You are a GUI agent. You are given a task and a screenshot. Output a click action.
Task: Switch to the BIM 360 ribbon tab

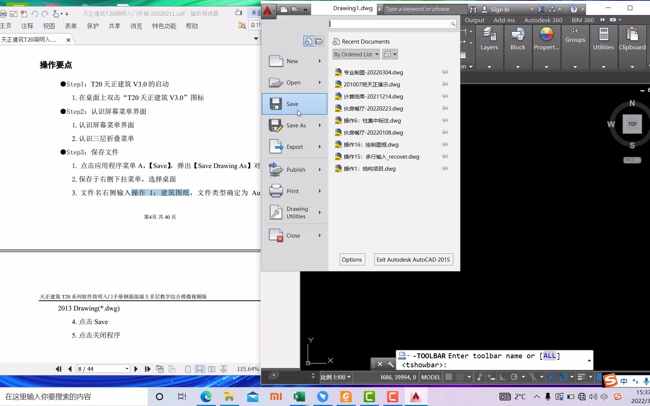[583, 20]
